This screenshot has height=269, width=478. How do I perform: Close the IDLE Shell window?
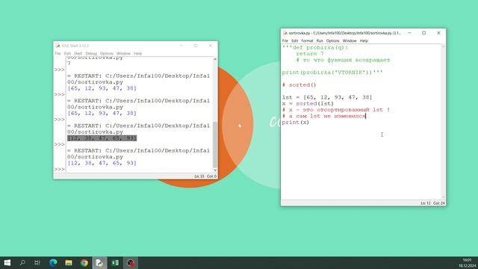pos(211,46)
